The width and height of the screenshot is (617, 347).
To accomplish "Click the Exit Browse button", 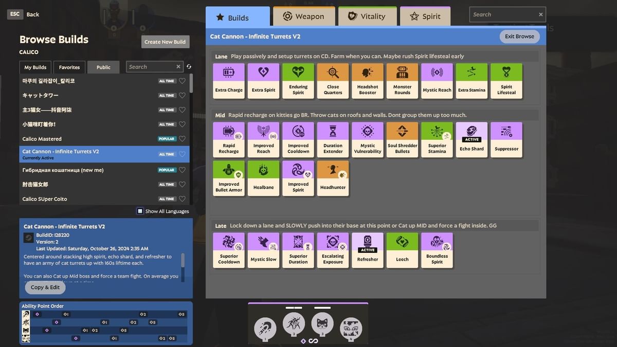I will [519, 36].
